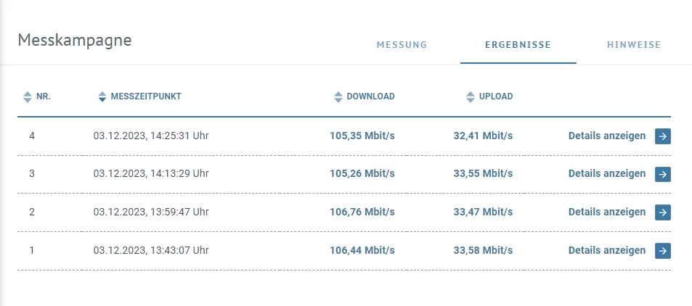
Task: Click arrow icon for measurement 3
Action: tap(662, 174)
